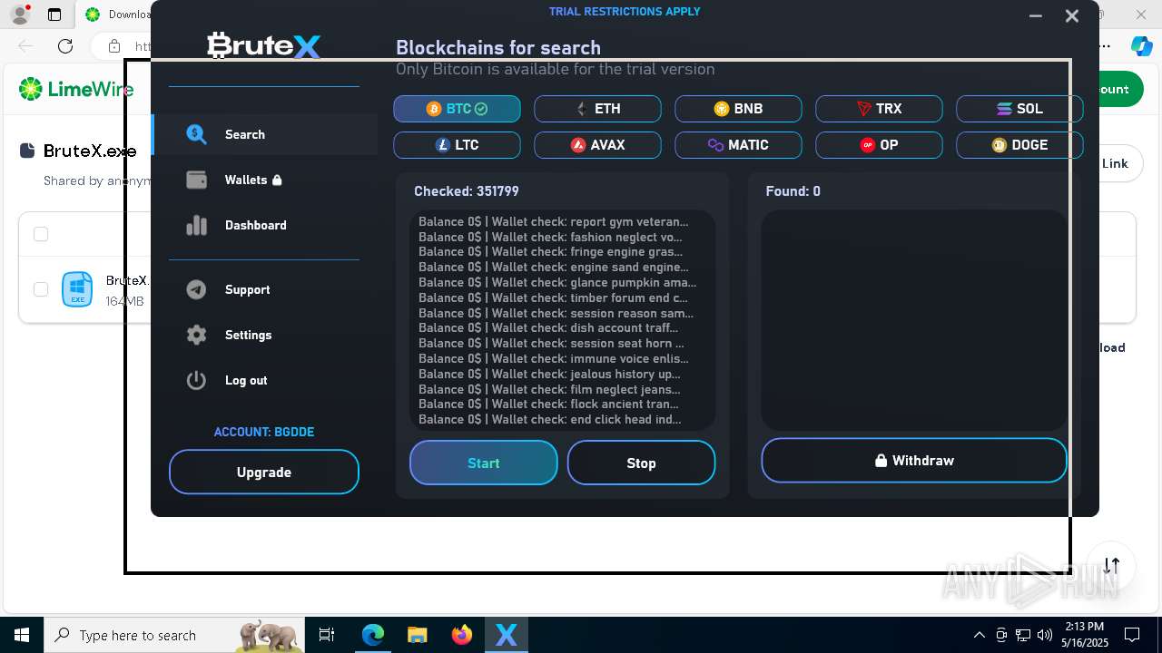
Task: Open the Dashboard section
Action: pos(264,225)
